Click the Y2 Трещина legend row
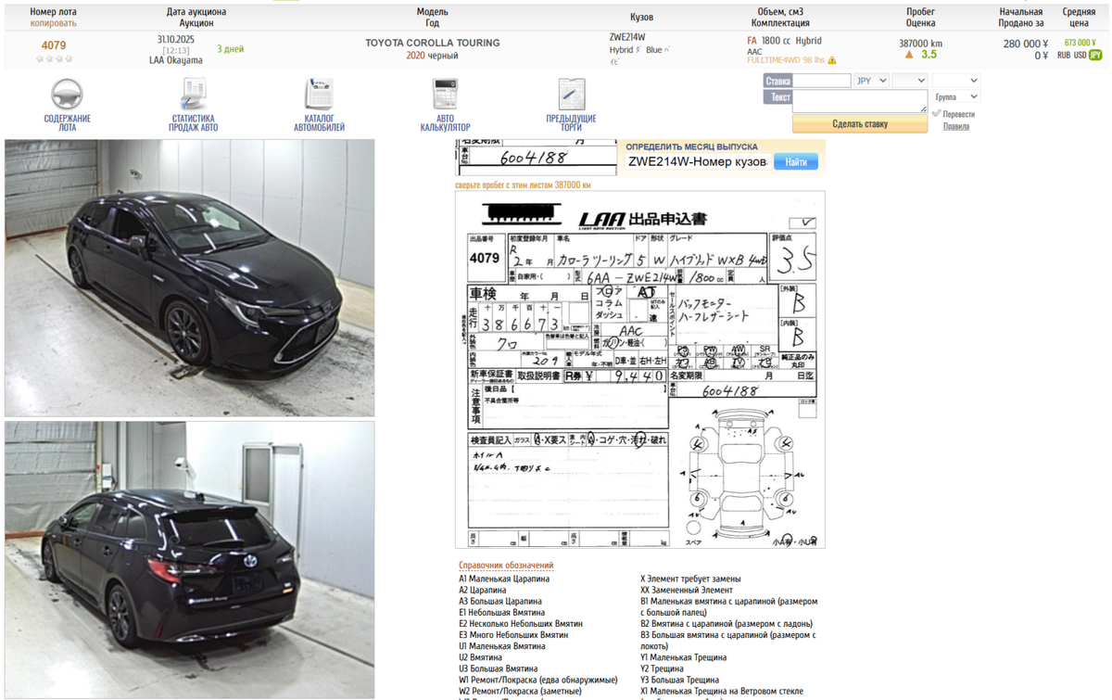1112x700 pixels. coord(662,668)
